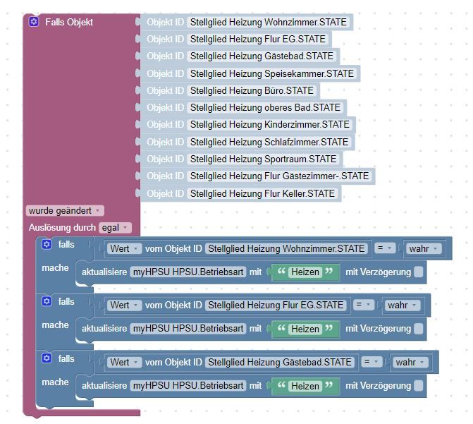Open 'wahr' dropdown in Wohnzimmer condition

click(423, 248)
